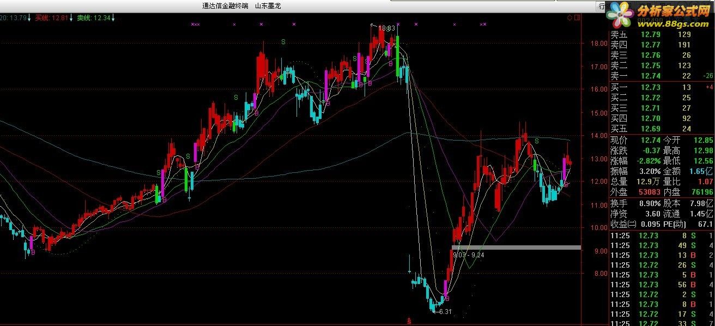The height and width of the screenshot is (326, 715).
Task: Click the 收益(二) 0.095 value
Action: (x=651, y=224)
